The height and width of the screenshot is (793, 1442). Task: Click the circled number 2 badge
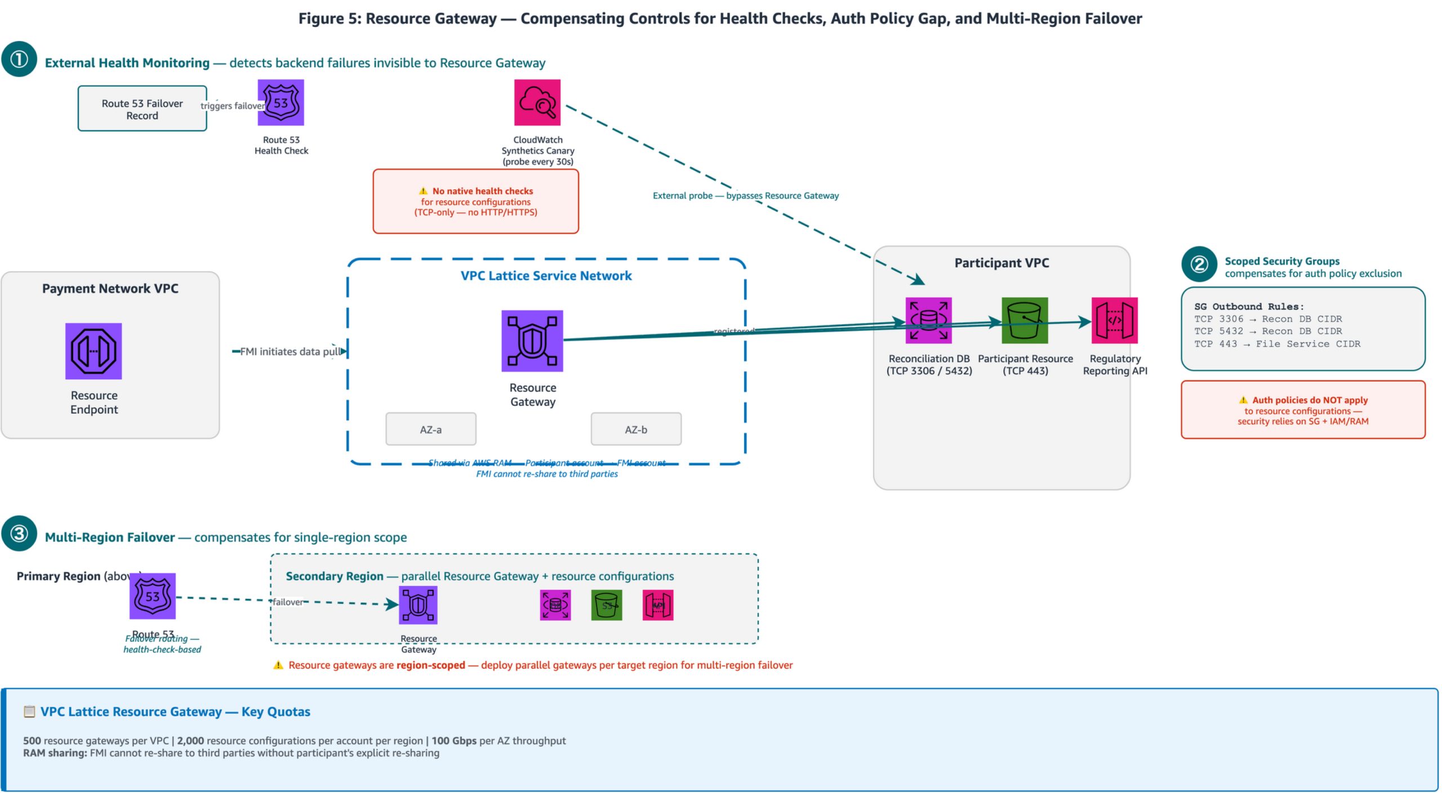(1199, 264)
